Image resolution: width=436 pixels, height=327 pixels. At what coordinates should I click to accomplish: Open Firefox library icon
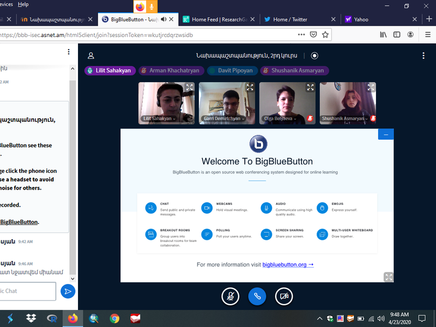click(x=383, y=35)
